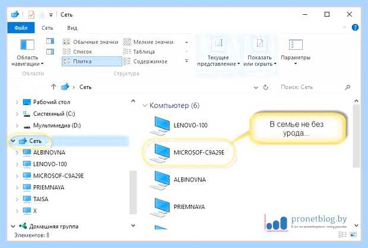Open address bar history dropdown
Viewport: 368px width, 248px height.
[x=256, y=87]
